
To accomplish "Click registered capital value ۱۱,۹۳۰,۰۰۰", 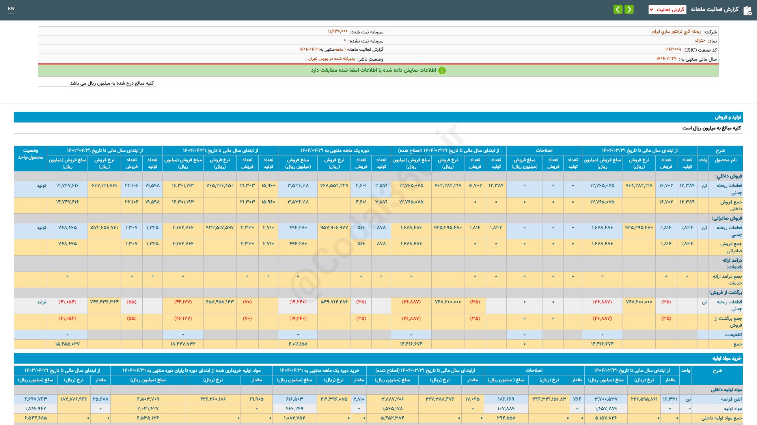I will coord(338,31).
